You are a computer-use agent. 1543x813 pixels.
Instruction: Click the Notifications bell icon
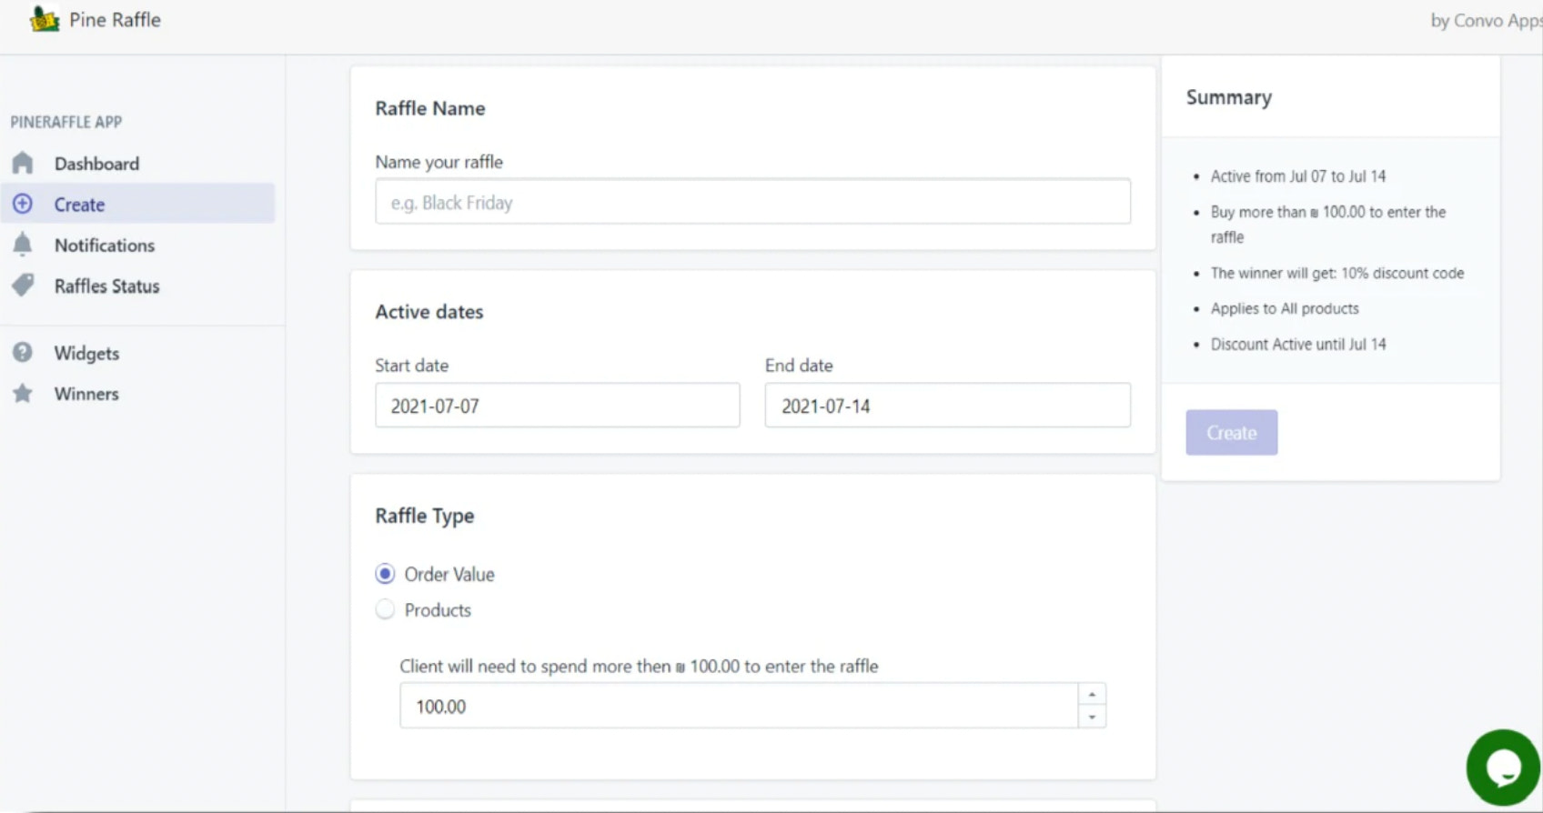point(23,245)
